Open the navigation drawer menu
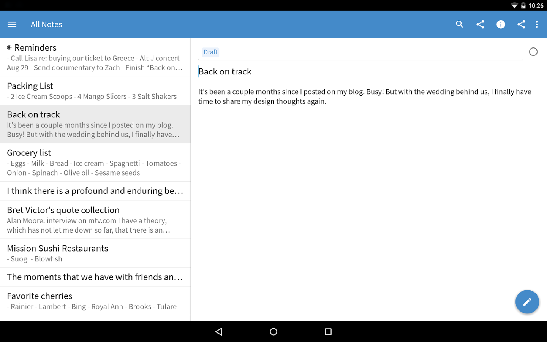547x342 pixels. [12, 24]
